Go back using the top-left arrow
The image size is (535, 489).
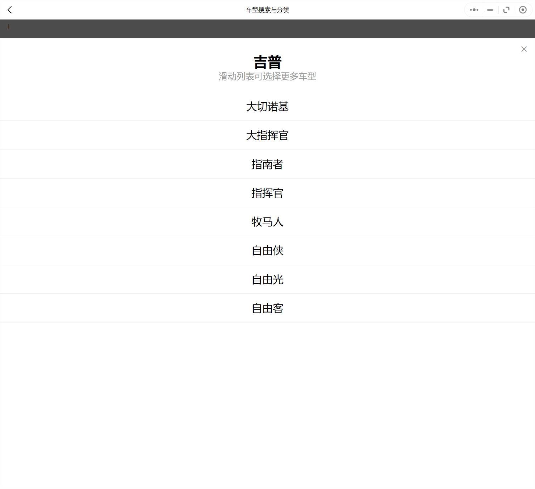(10, 10)
